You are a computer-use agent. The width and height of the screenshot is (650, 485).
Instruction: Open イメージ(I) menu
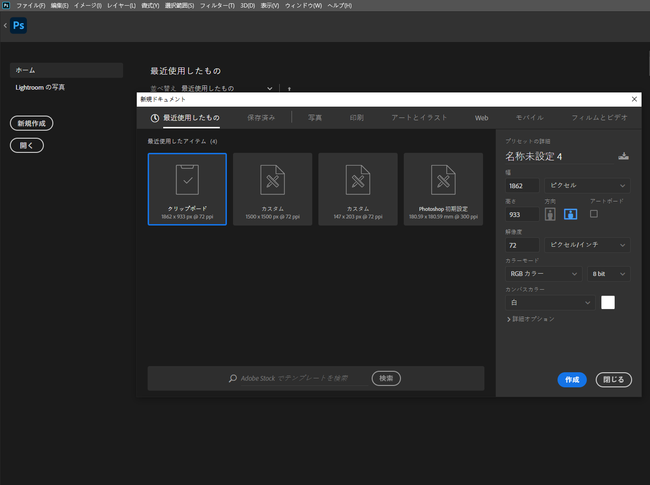(88, 6)
